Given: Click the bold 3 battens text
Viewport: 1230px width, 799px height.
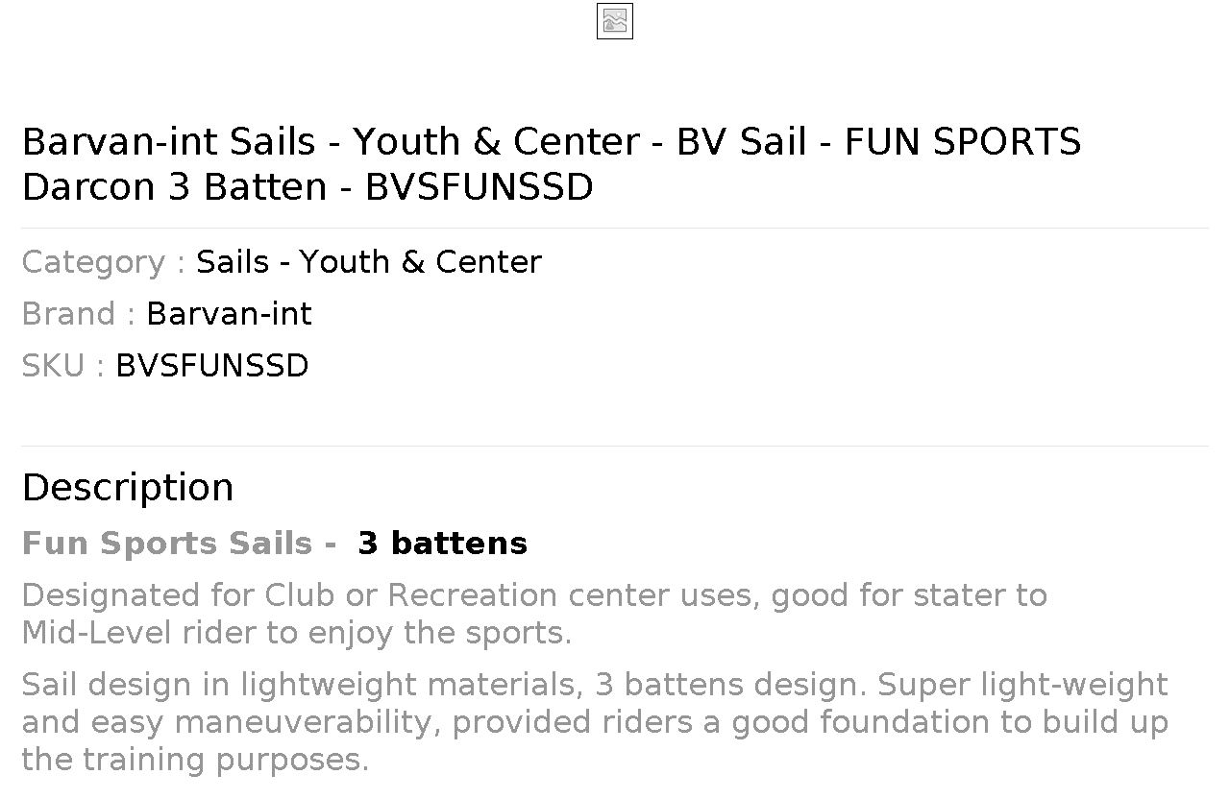Looking at the screenshot, I should (x=442, y=544).
